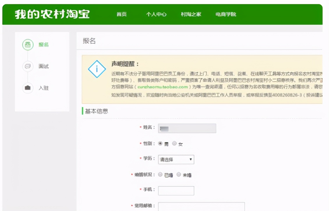Open the 学历 请选择 dropdown

point(176,160)
